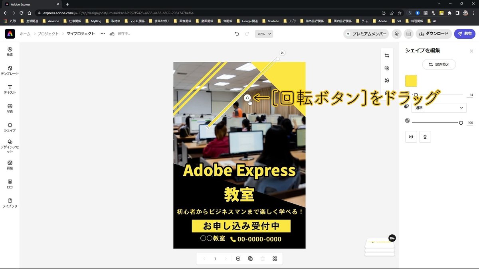Go to ホーム breadcrumb
Viewport: 479px width, 269px height.
tap(25, 34)
